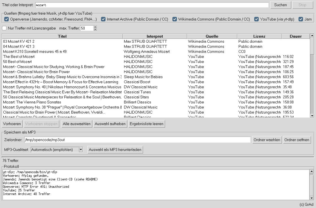Select Mozart: The Vienna Piano Sonatas row

[x=156, y=102]
